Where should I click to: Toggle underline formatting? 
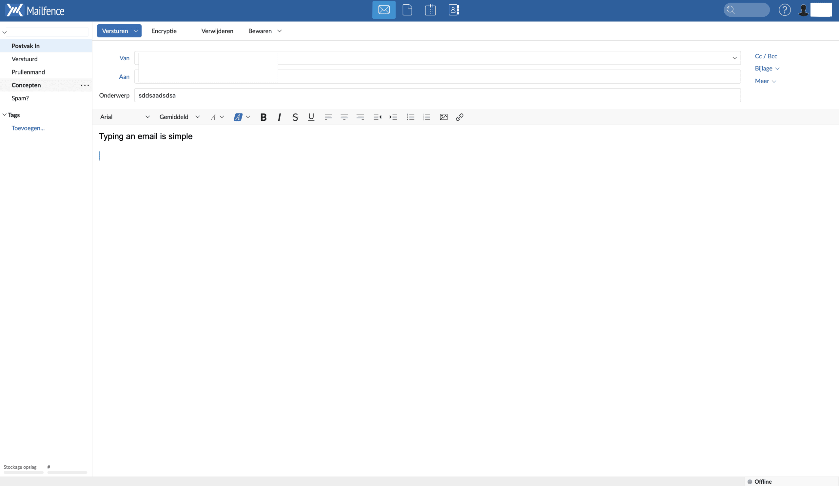pyautogui.click(x=311, y=117)
